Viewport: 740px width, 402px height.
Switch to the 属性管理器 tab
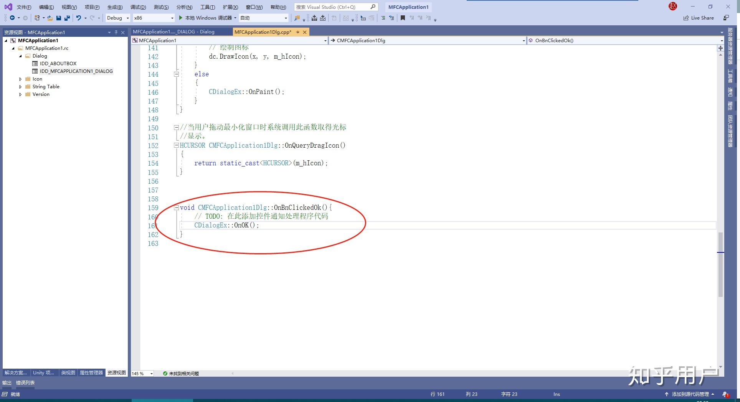click(91, 372)
